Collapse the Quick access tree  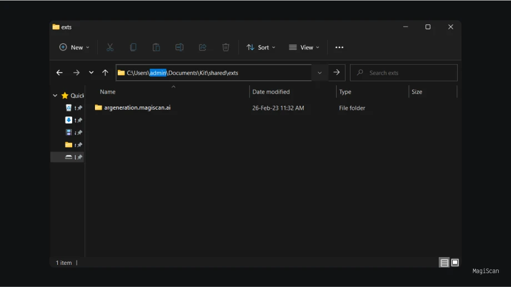(x=55, y=95)
